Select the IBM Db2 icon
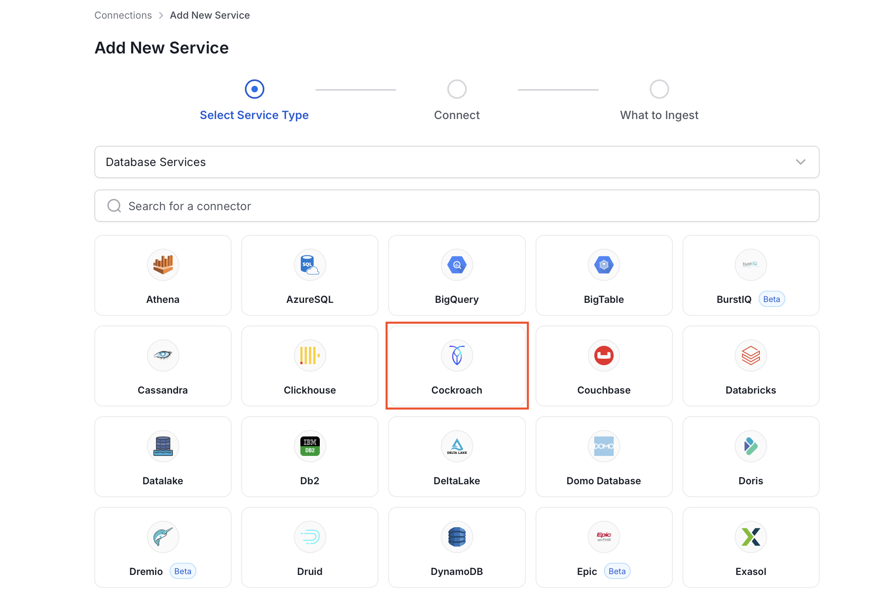 310,446
